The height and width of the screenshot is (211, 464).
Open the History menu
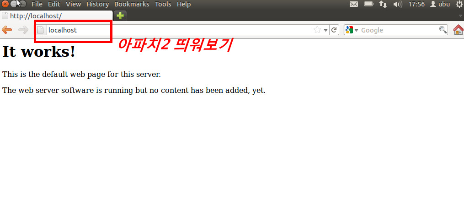[x=97, y=5]
